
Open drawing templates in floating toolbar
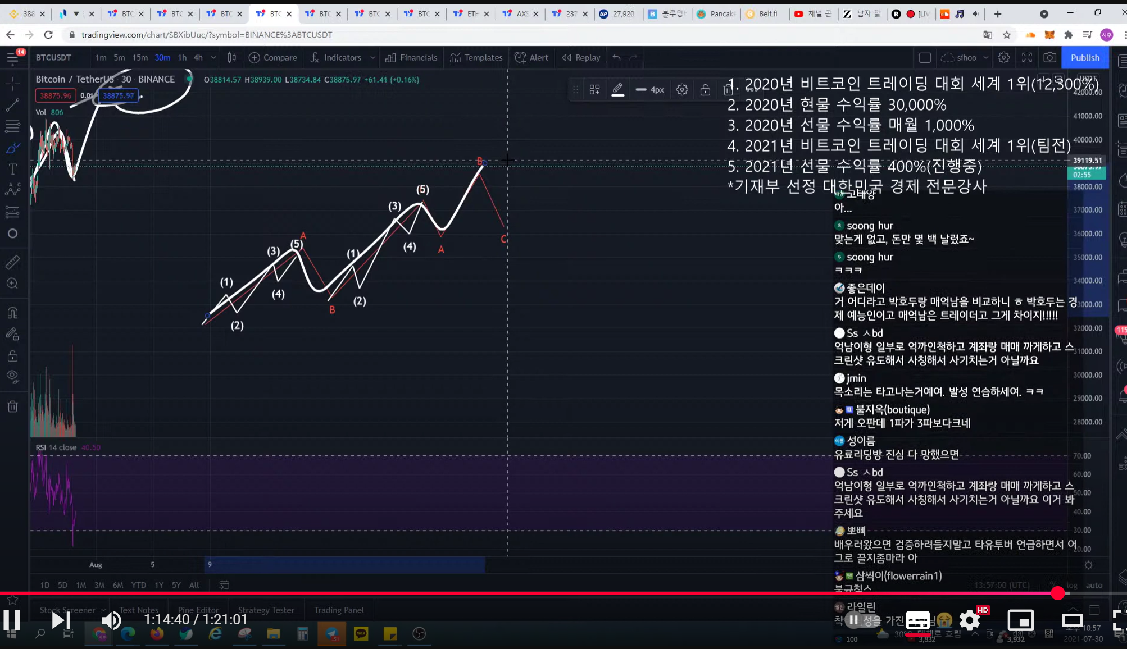point(594,89)
